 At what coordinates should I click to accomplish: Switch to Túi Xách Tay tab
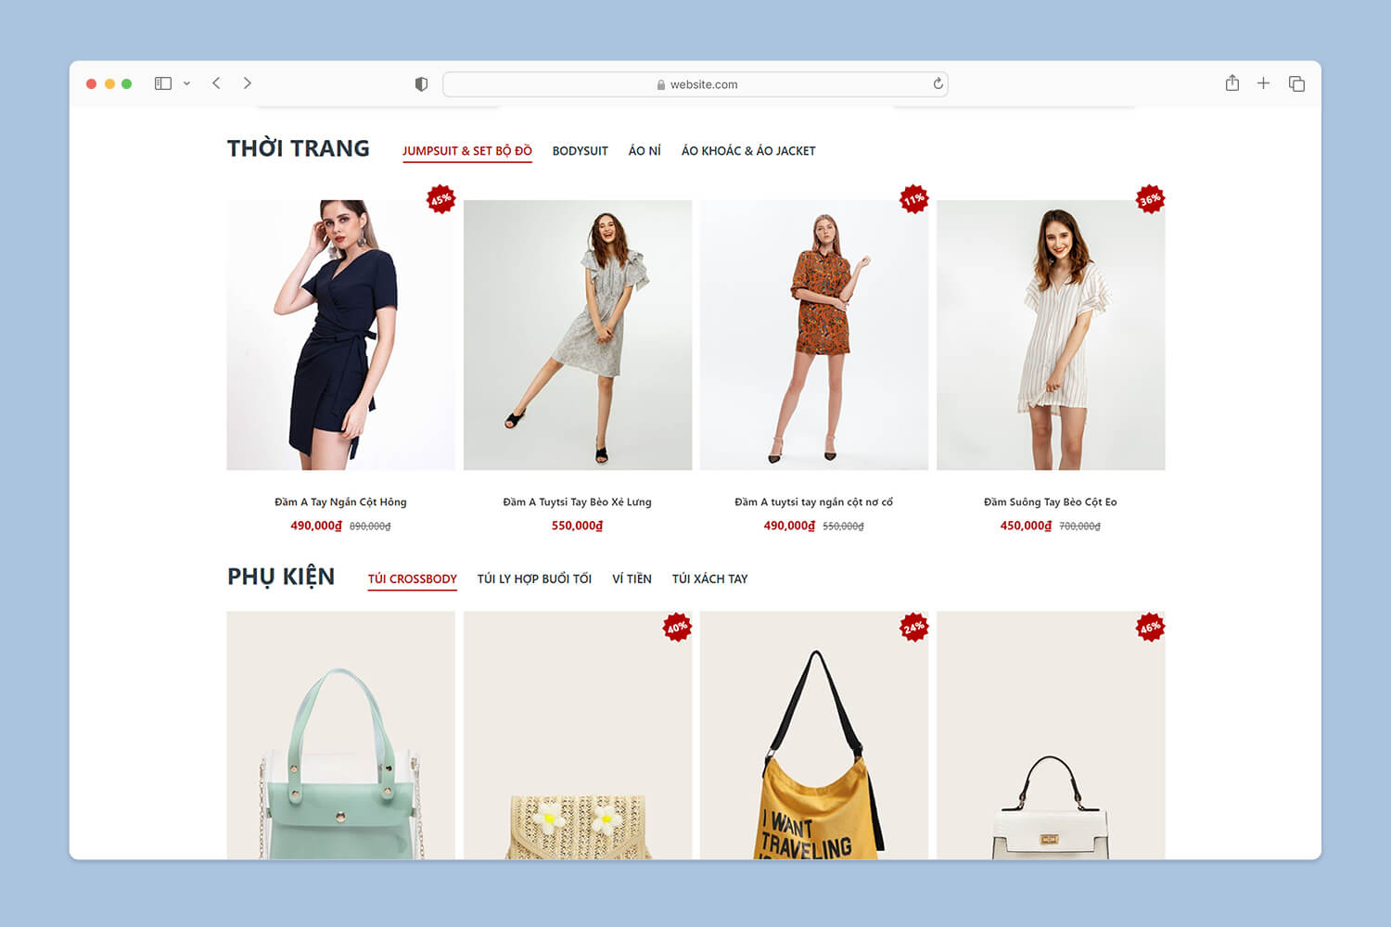tap(709, 579)
